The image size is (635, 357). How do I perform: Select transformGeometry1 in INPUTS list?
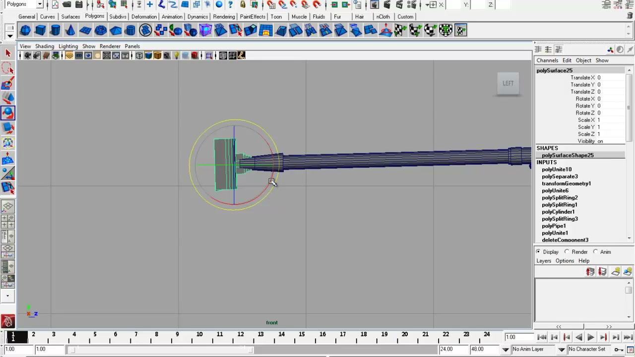(x=566, y=183)
